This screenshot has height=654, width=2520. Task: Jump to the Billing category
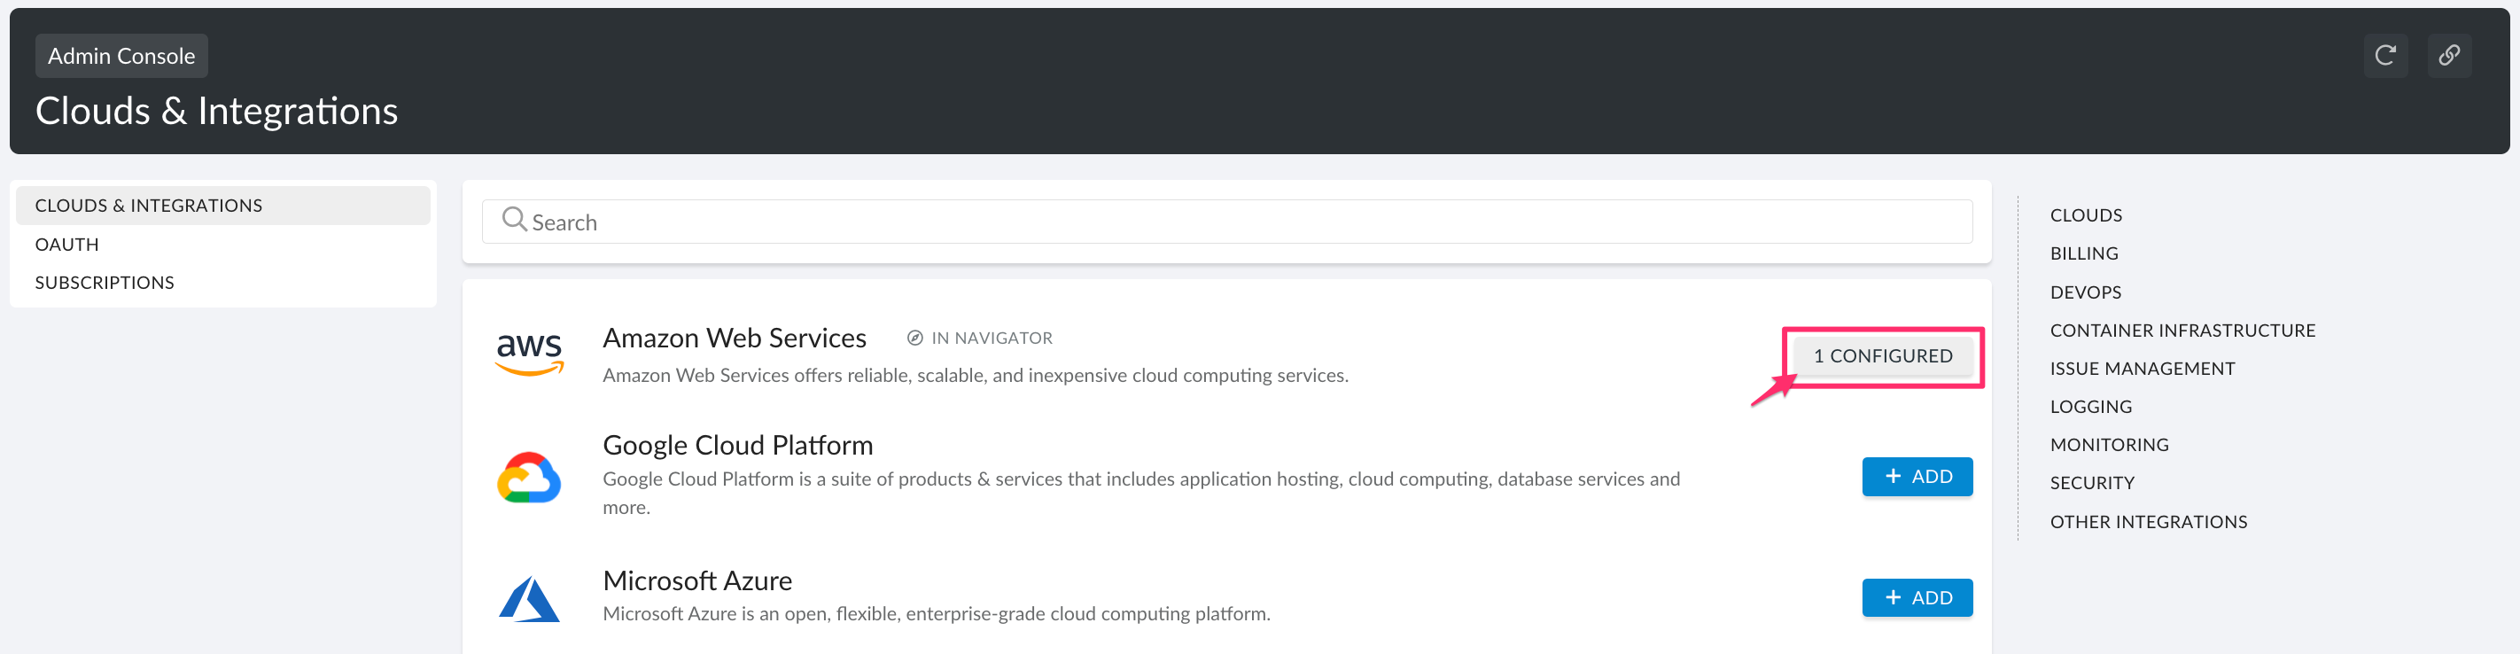[x=2084, y=253]
